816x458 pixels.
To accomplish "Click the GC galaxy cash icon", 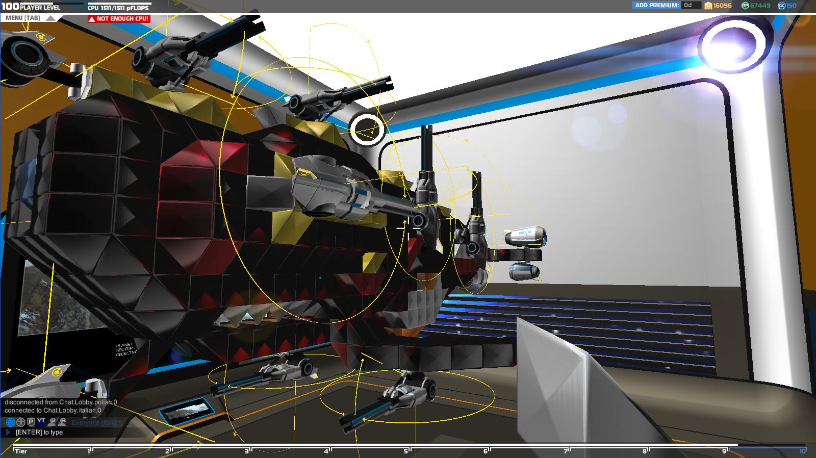I will 782,6.
